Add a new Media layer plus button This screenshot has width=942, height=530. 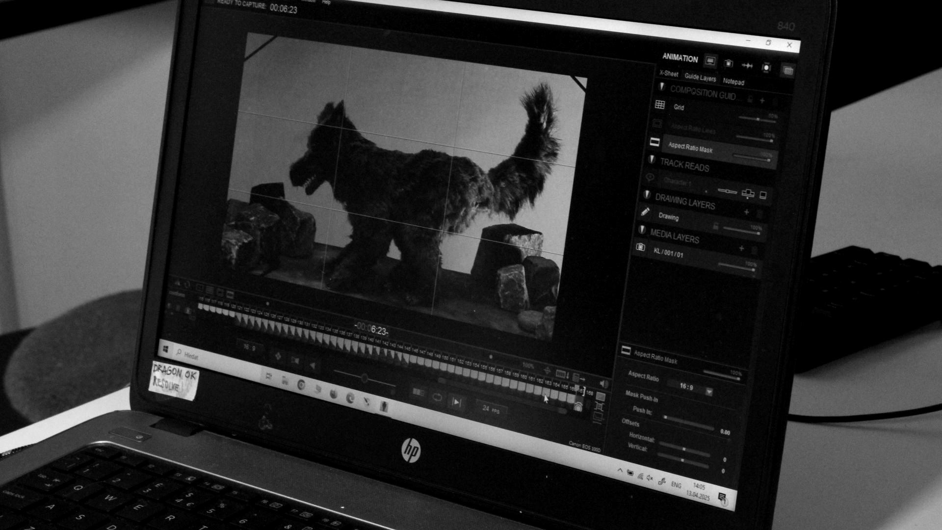741,249
